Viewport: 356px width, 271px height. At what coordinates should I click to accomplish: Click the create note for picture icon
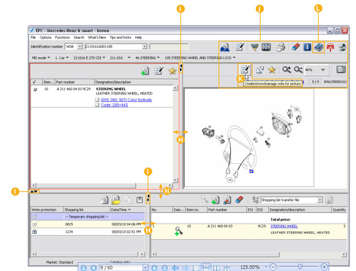[x=245, y=69]
